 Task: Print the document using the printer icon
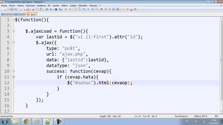tap(28, 9)
